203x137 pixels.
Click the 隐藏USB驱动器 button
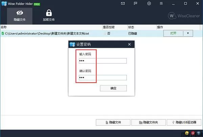pos(184,122)
